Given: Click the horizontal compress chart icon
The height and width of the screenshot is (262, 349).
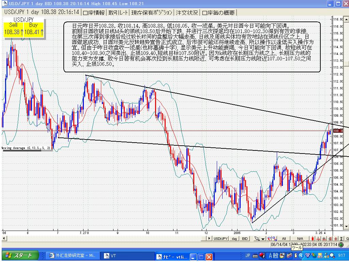Looking at the screenshot, I should click(x=318, y=238).
